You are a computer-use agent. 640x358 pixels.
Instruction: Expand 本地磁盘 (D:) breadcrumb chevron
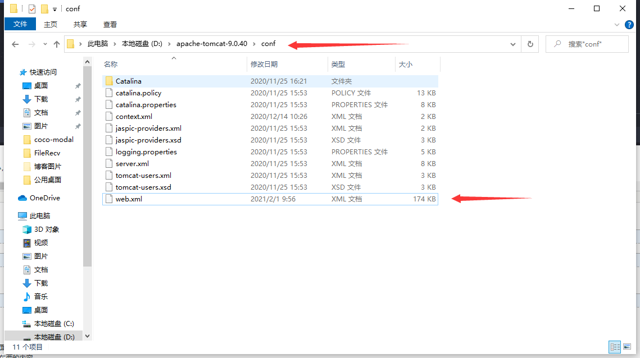[169, 44]
